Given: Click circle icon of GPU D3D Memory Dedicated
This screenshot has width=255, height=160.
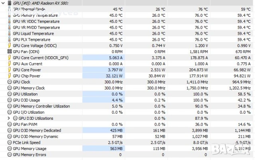Looking at the screenshot, I should 10,130.
